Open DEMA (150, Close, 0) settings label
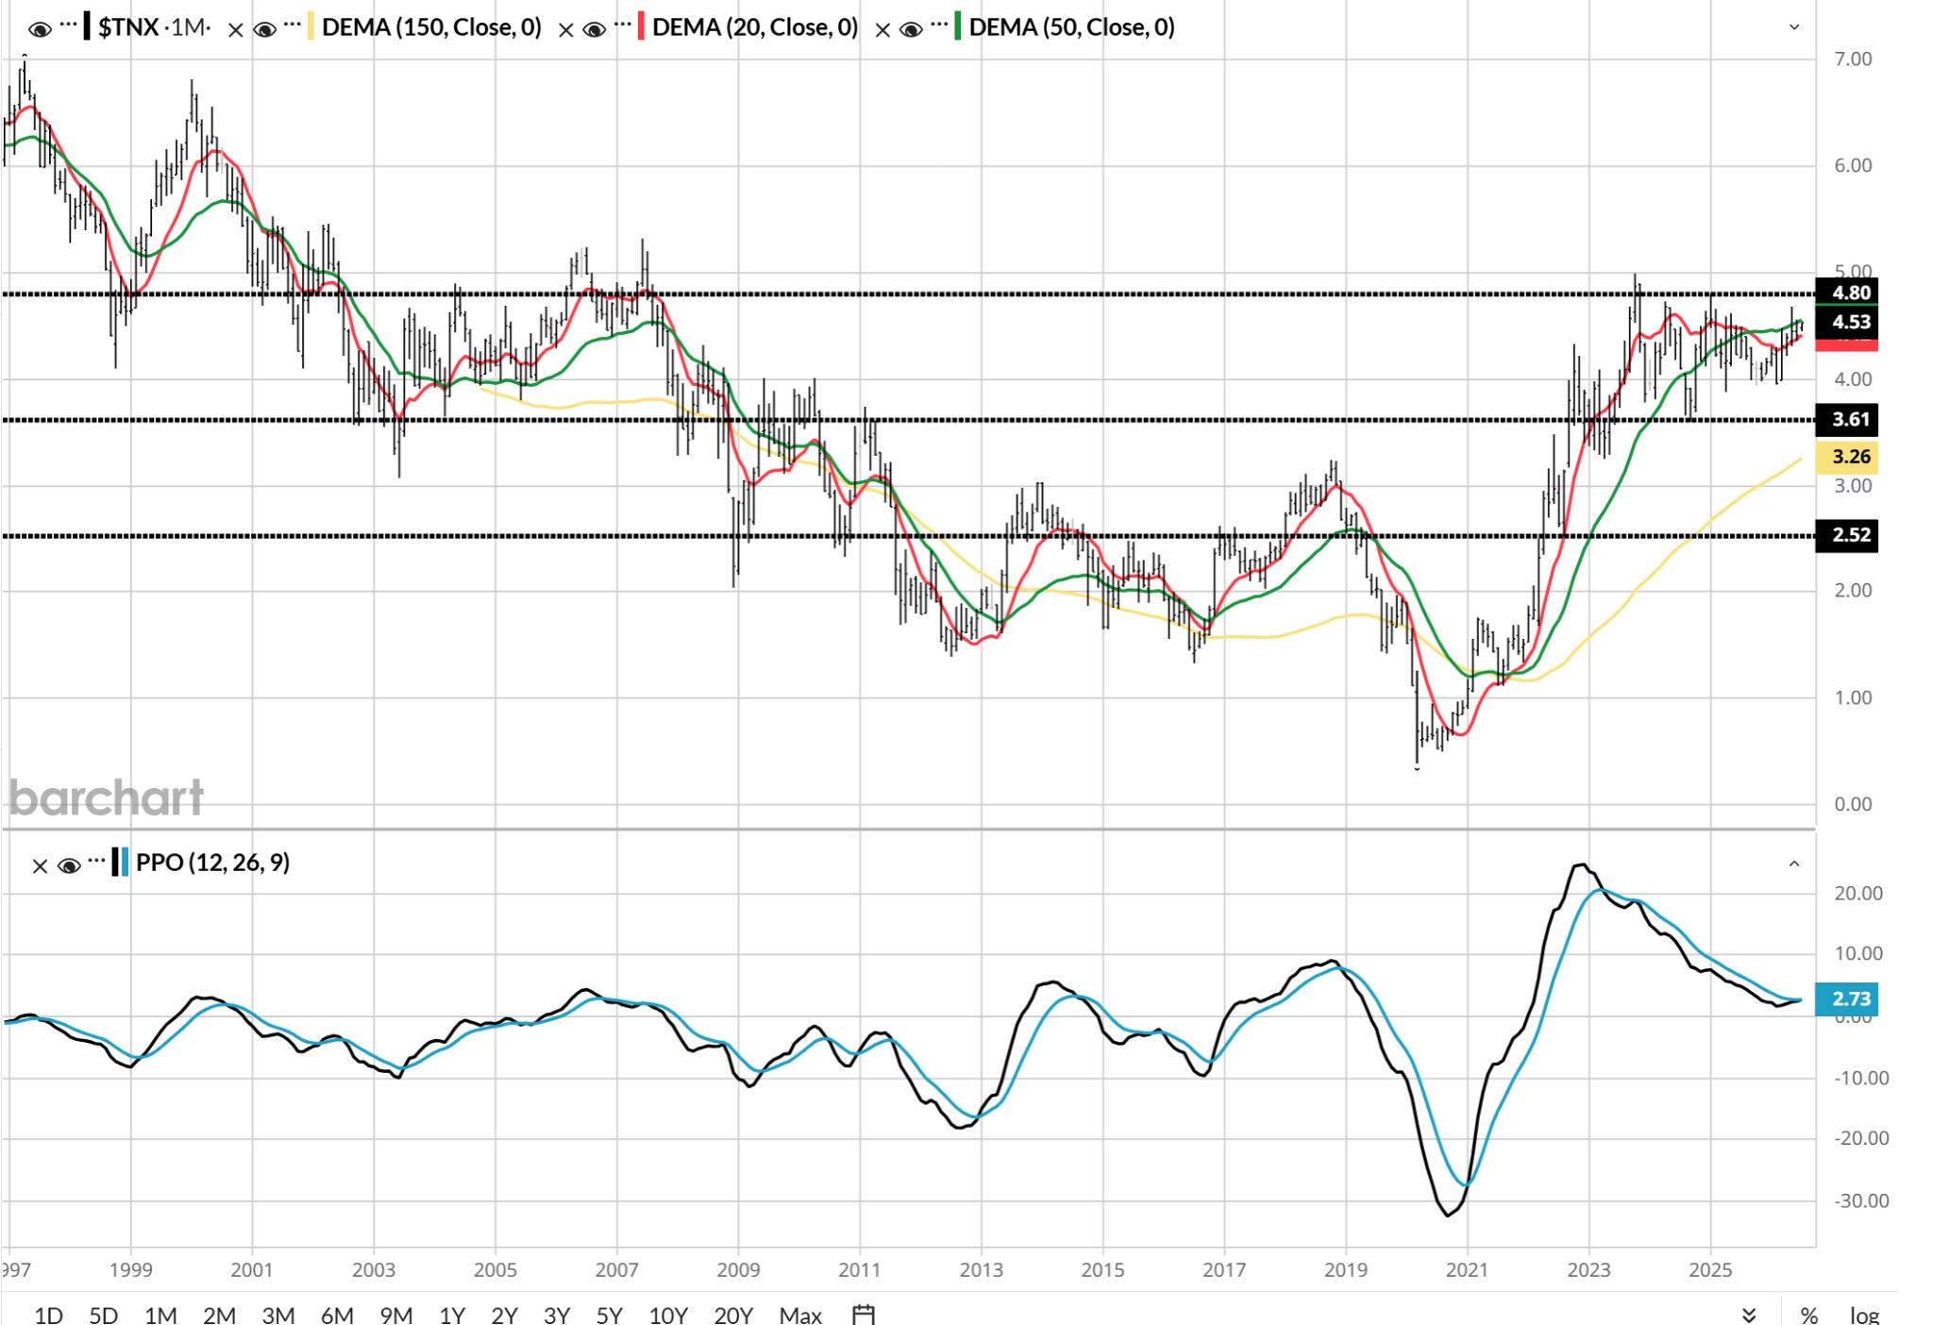The width and height of the screenshot is (1933, 1325). pos(431,27)
